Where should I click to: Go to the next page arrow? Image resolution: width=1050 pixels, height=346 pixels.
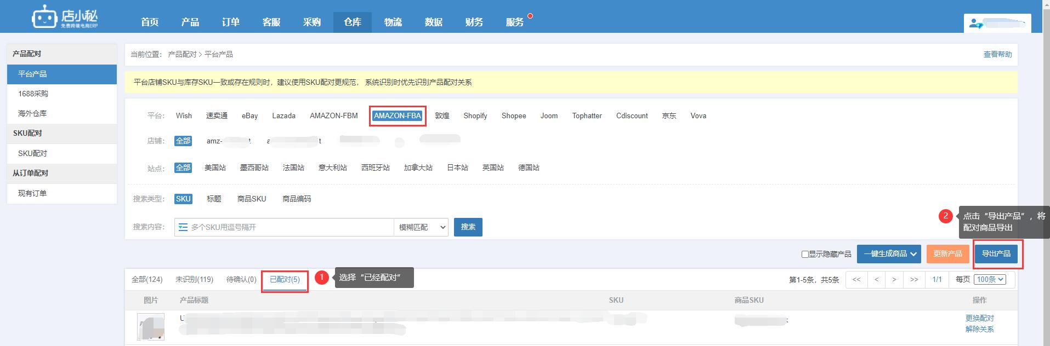click(x=894, y=280)
